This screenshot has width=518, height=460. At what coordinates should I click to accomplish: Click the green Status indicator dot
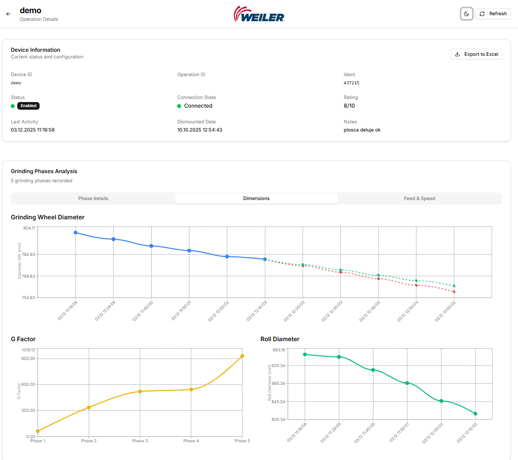[13, 106]
